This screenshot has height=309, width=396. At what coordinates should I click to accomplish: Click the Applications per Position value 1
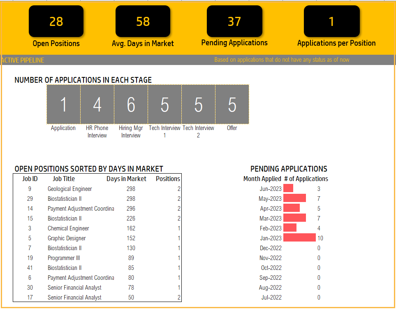click(x=331, y=21)
